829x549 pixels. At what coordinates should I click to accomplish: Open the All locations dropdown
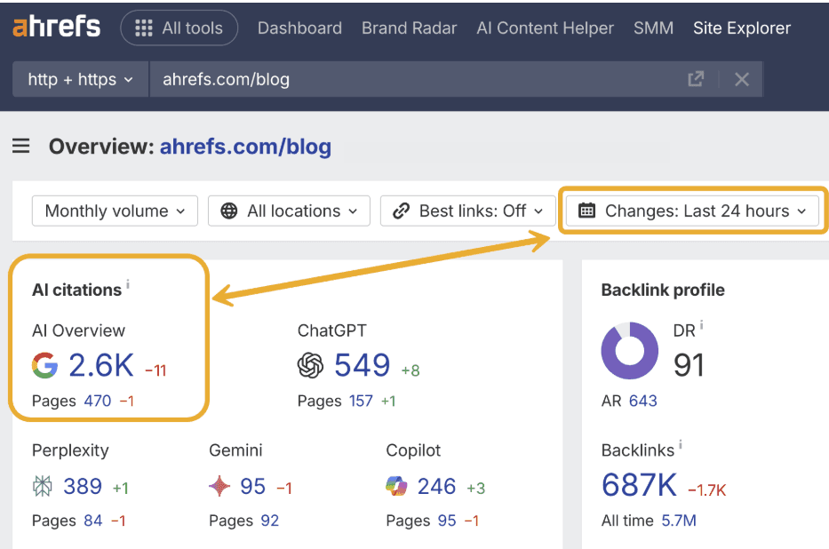pyautogui.click(x=289, y=211)
